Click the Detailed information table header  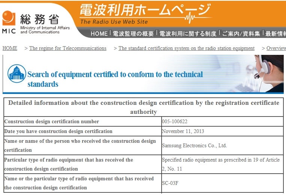144,107
